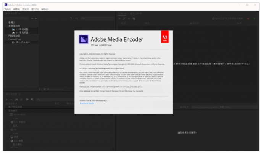
Task: Click the export presets icon
Action: [32, 100]
